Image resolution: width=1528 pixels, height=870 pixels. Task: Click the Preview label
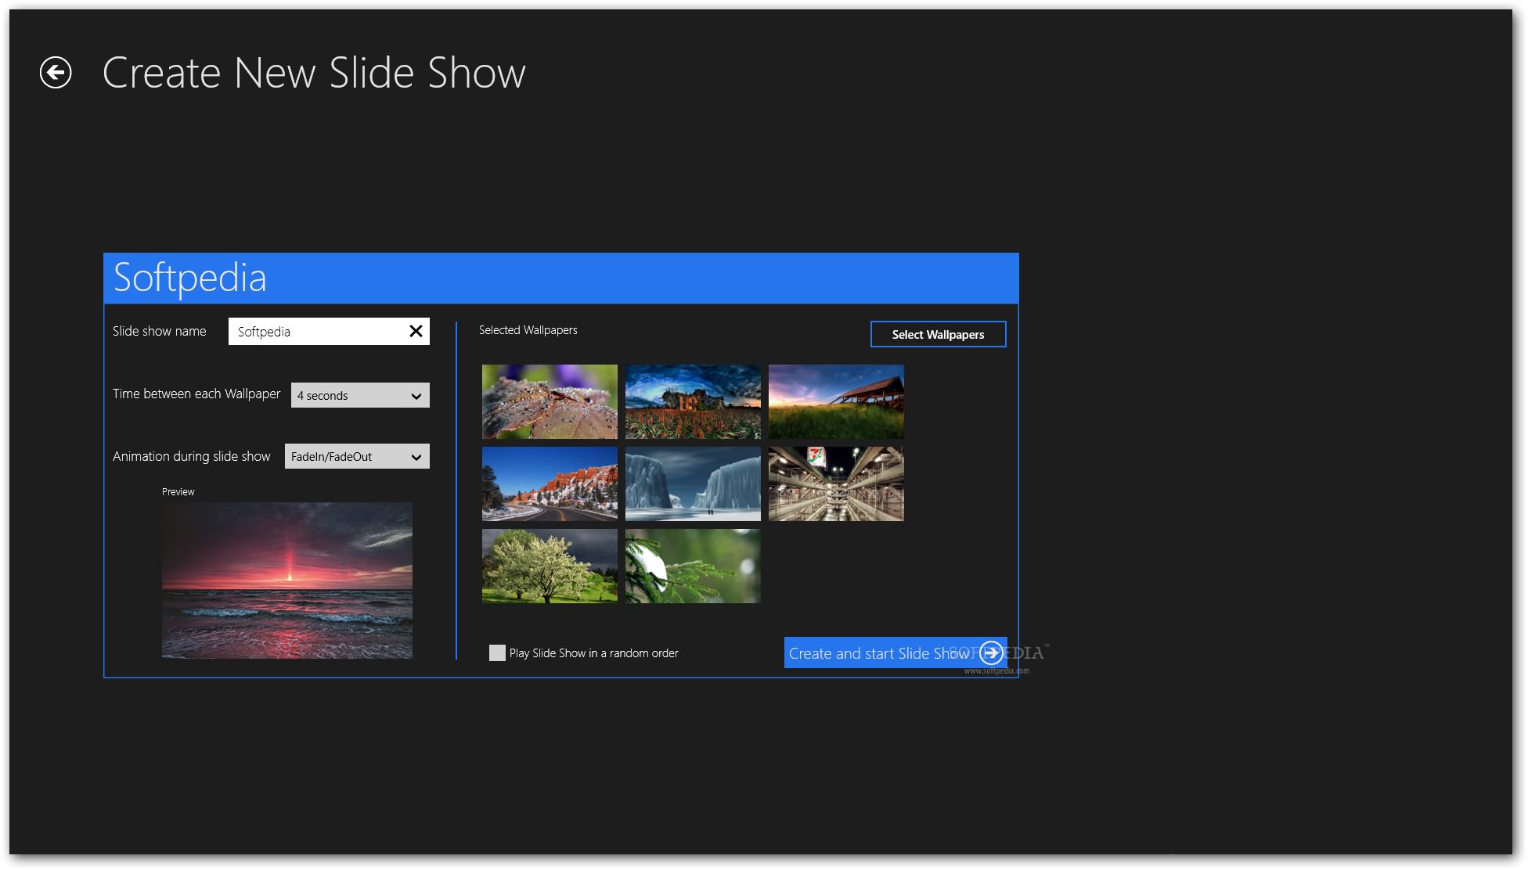[x=178, y=491]
